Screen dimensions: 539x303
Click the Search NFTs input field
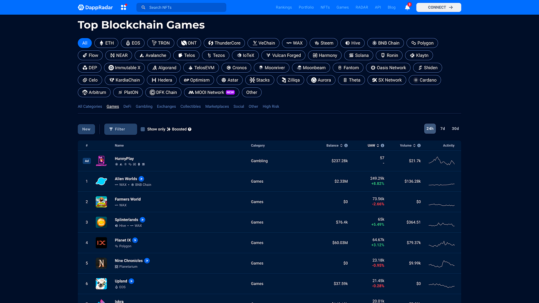(181, 7)
